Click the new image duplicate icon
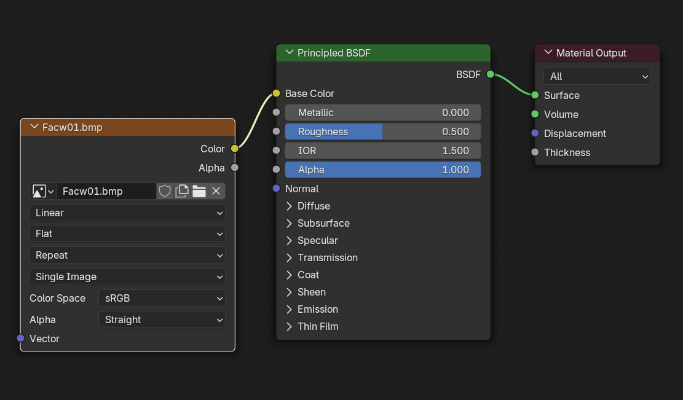 pos(182,191)
